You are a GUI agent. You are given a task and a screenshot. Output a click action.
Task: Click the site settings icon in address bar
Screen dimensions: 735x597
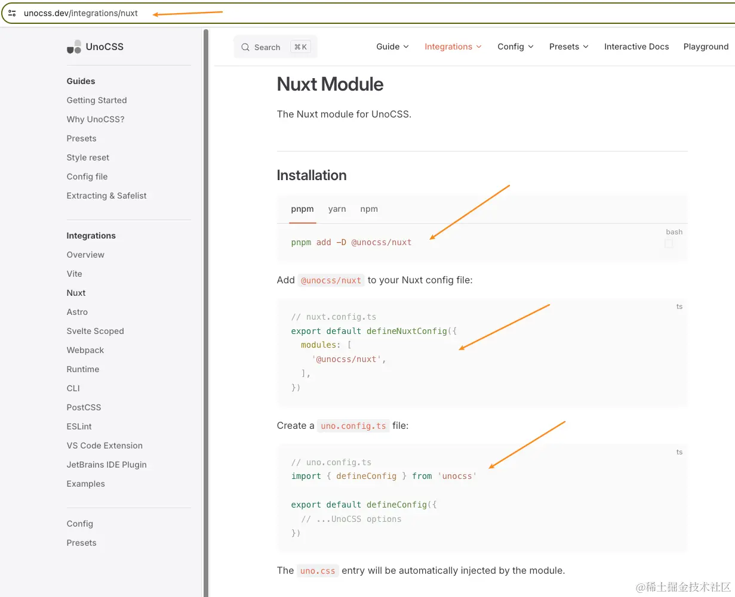[x=12, y=13]
